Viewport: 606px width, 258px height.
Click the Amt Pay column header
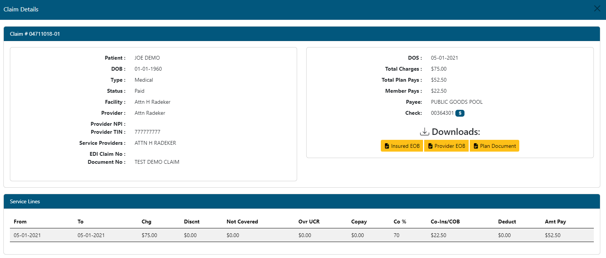tap(555, 222)
